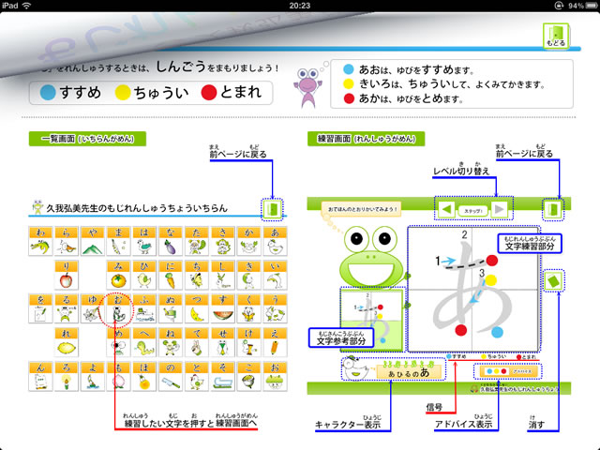Click the 文字参考部分 label box
Image resolution: width=600 pixels, height=450 pixels.
(341, 337)
